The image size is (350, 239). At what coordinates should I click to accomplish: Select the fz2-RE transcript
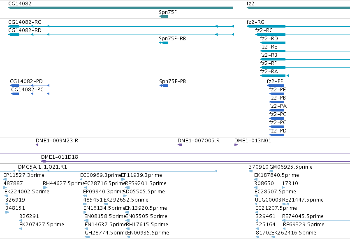[305, 51]
